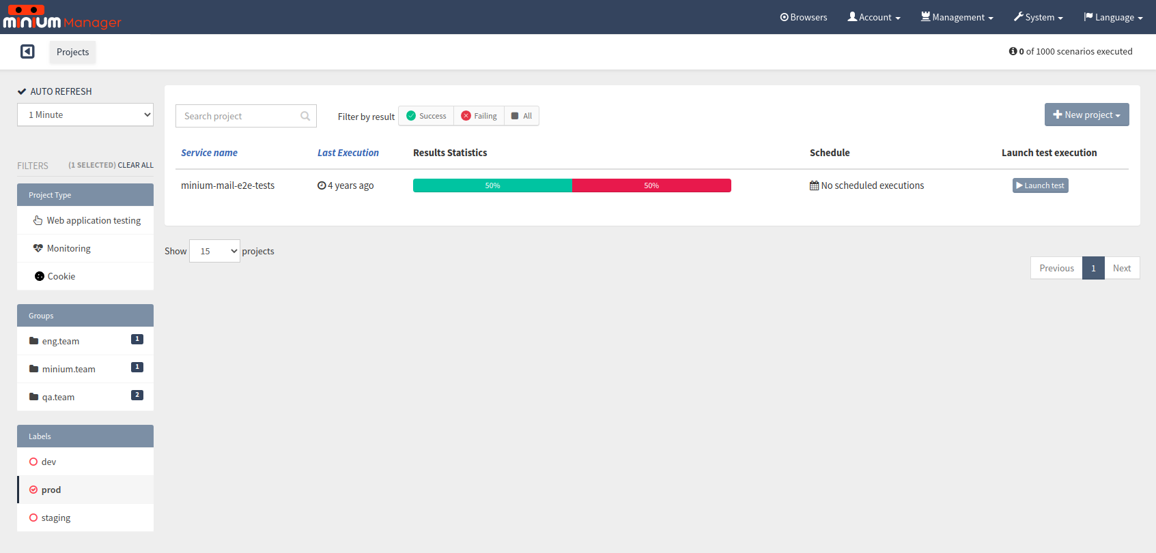This screenshot has width=1156, height=553.
Task: Clear all selected filters
Action: pos(135,165)
